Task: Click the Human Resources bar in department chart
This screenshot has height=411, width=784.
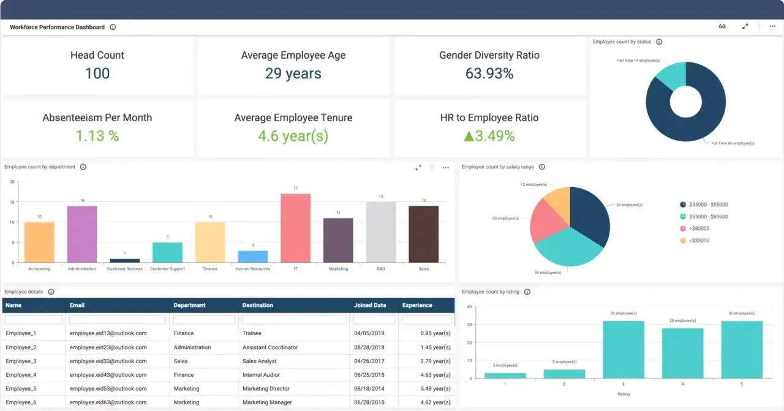Action: [253, 257]
